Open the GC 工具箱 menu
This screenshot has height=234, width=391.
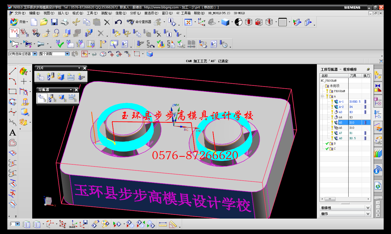pos(183,13)
